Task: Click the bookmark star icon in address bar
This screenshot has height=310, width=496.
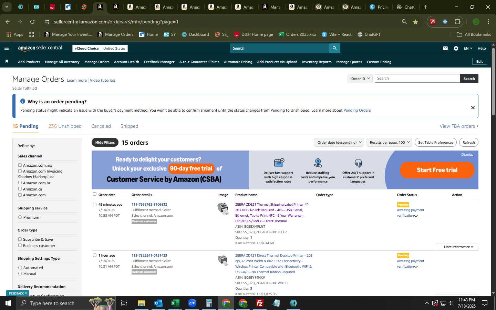Action: 415,22
